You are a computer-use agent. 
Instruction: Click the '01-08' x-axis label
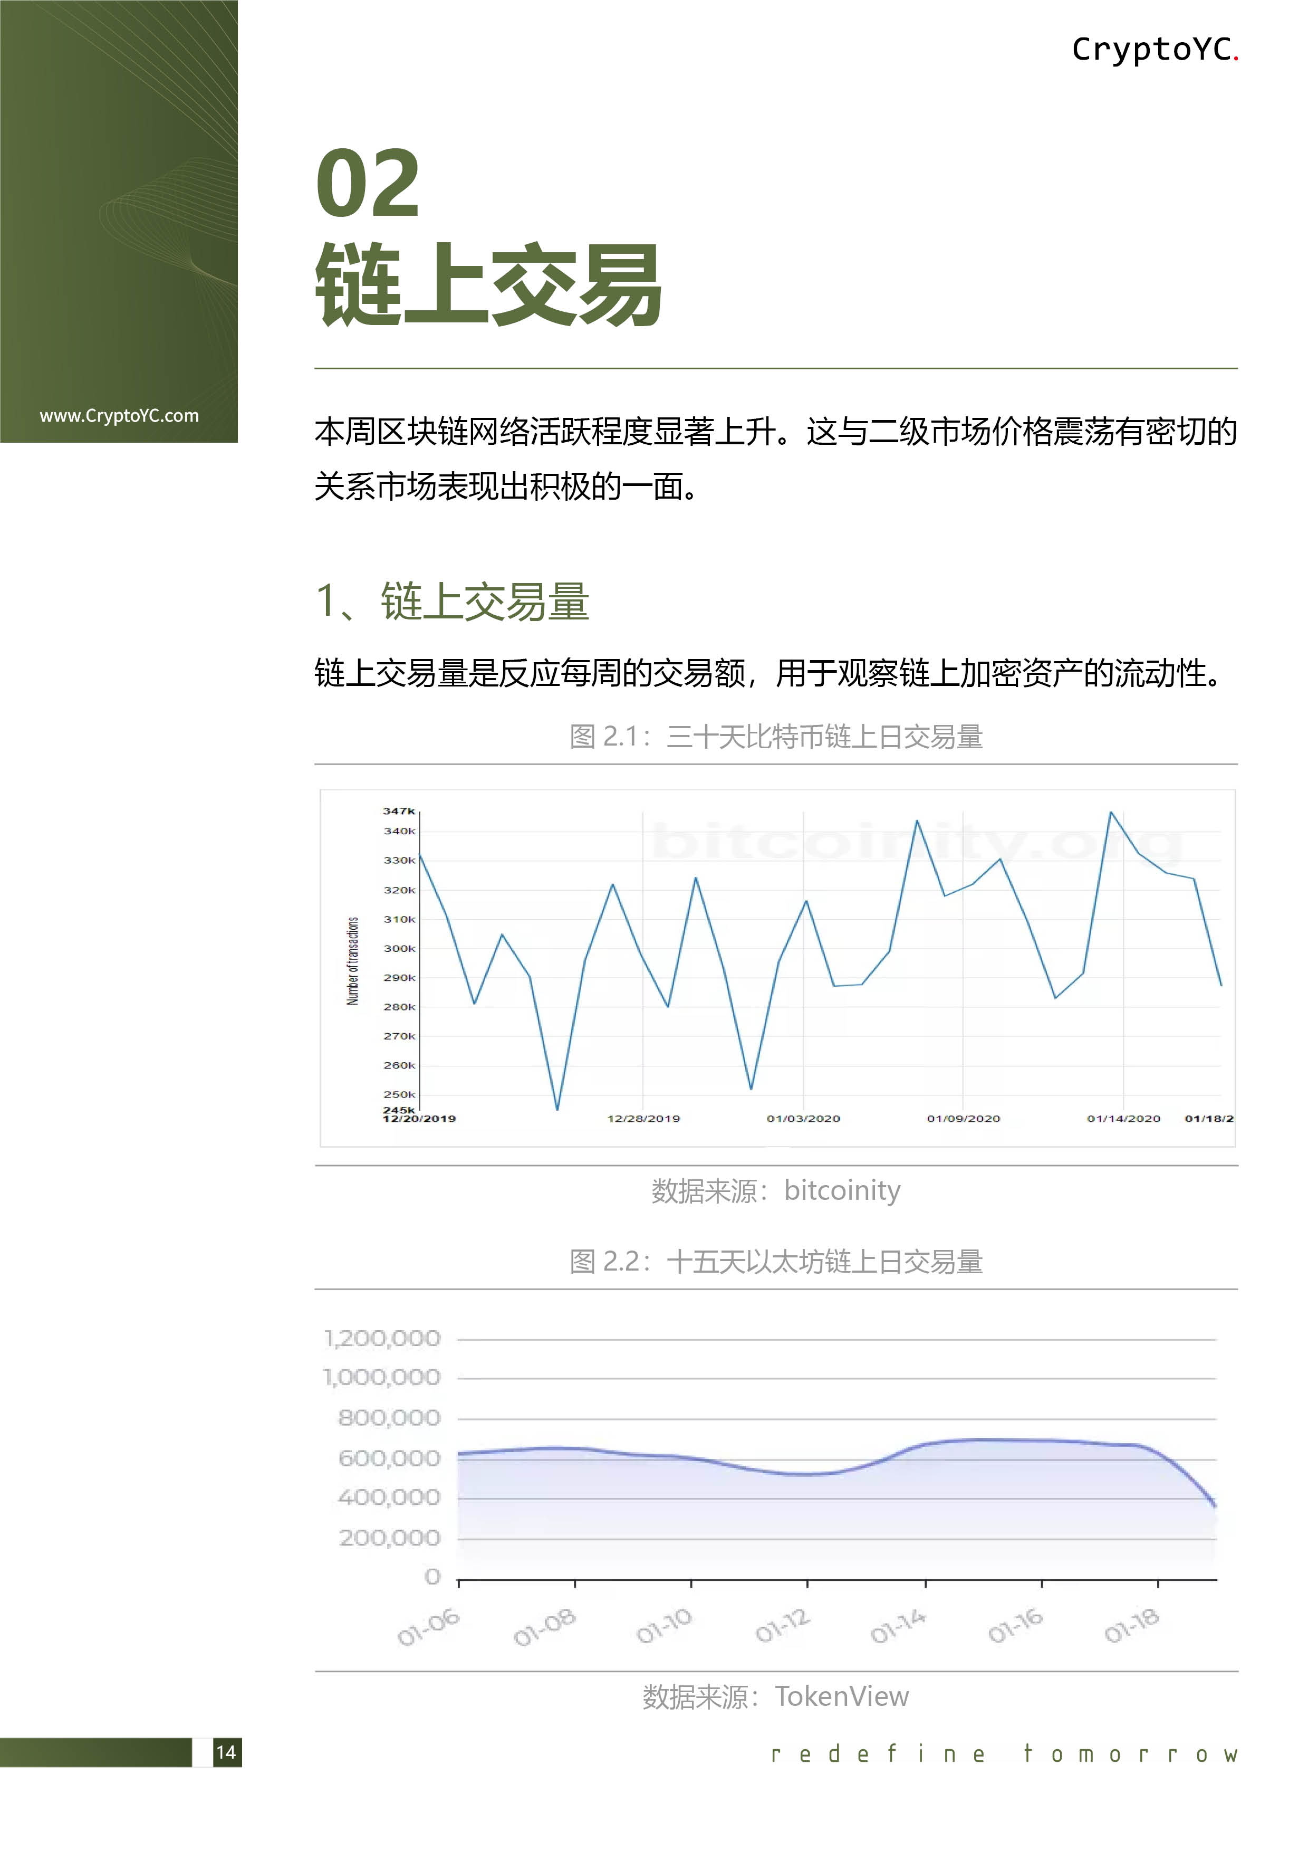545,1627
